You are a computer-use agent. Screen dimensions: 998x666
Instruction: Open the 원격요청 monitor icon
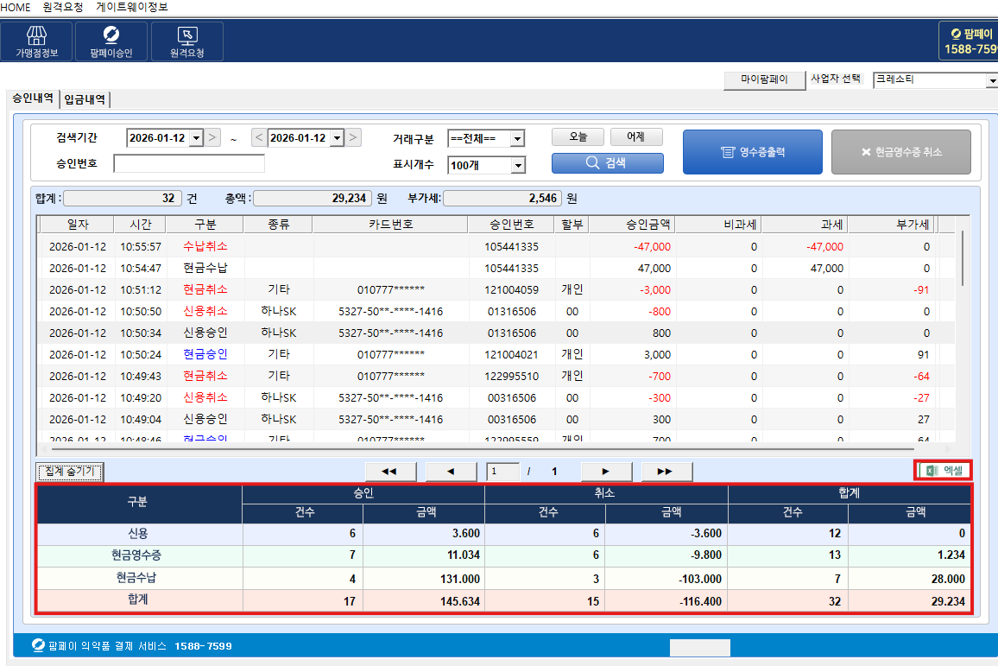(x=186, y=41)
